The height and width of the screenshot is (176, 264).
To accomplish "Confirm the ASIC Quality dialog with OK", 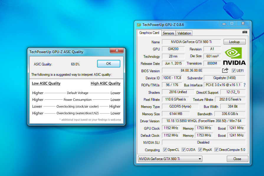I will click(109, 64).
